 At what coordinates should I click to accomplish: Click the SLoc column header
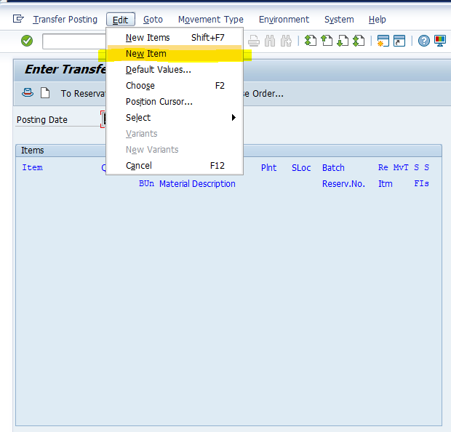click(x=301, y=168)
